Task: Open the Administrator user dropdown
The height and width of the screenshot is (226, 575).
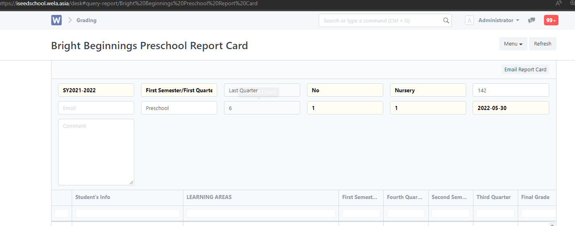Action: click(x=498, y=21)
